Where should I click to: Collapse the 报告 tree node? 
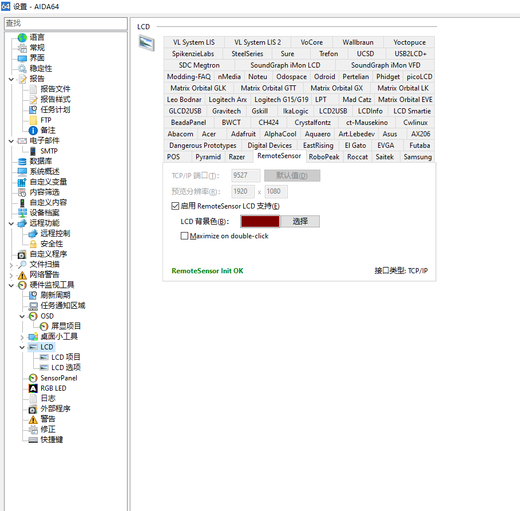pyautogui.click(x=11, y=79)
